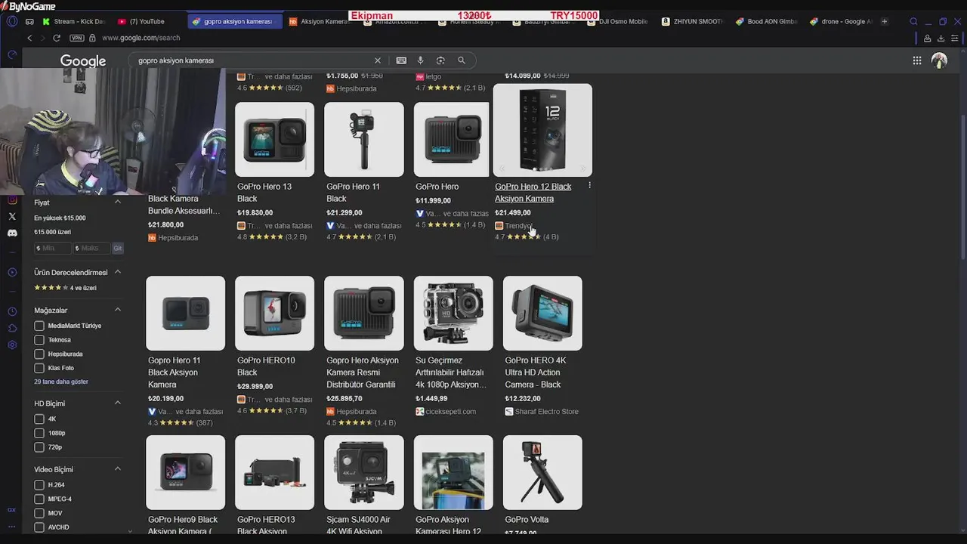The image size is (967, 544).
Task: Enable the 4K HD format filter
Action: coord(39,419)
